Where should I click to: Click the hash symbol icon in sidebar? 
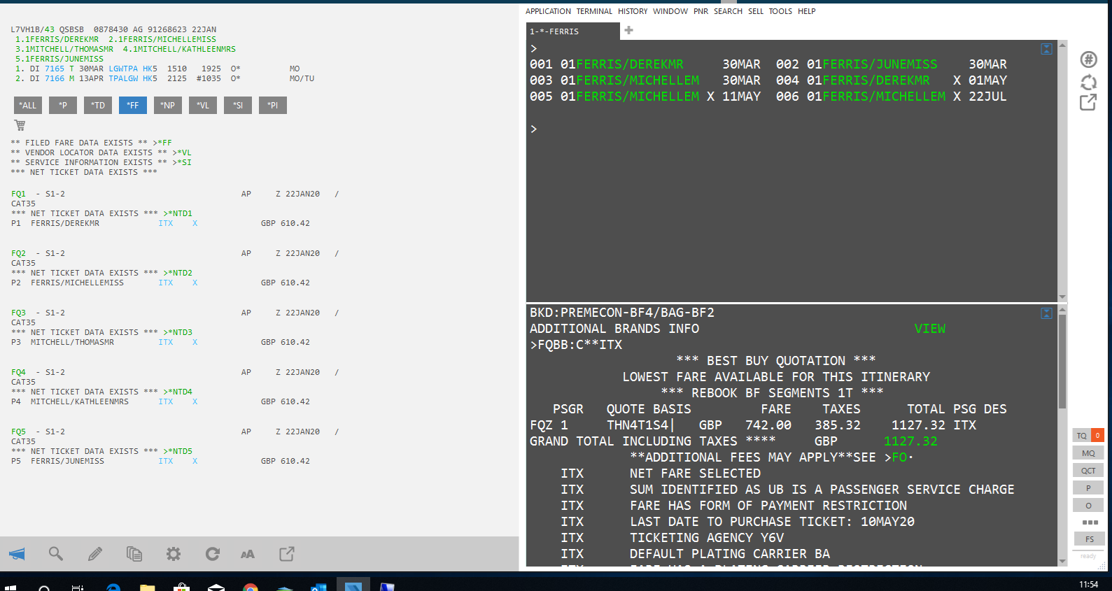pyautogui.click(x=1088, y=59)
